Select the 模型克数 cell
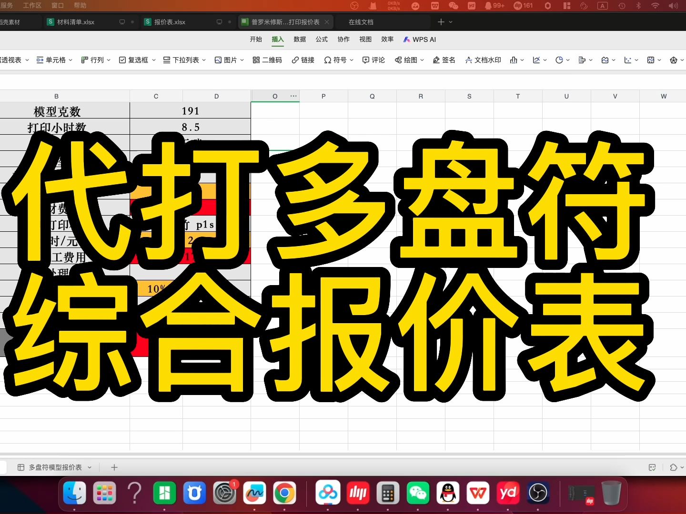This screenshot has height=514, width=686. 57,110
